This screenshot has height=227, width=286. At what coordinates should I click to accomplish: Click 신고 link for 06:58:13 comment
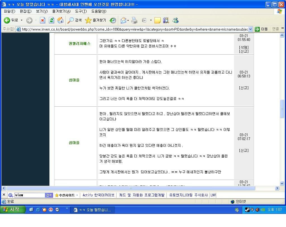(244, 88)
